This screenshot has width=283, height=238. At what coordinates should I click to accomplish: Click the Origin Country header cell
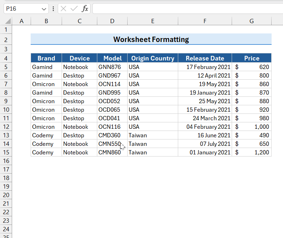pyautogui.click(x=153, y=58)
